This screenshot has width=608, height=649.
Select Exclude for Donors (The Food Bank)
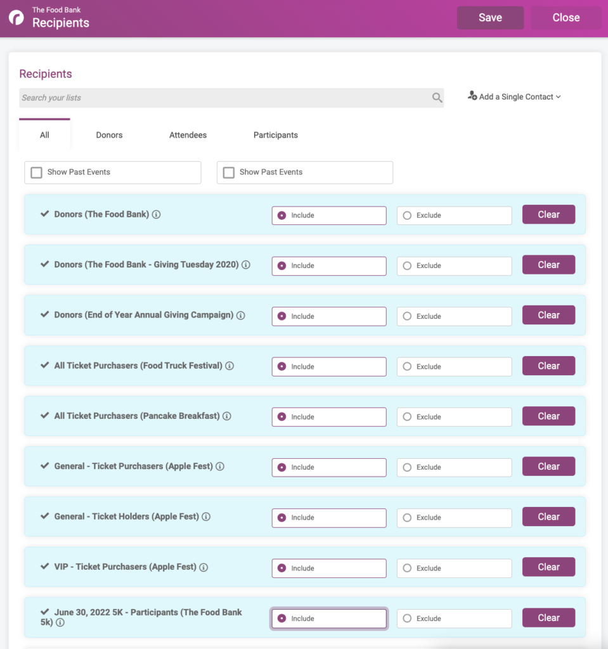(455, 215)
